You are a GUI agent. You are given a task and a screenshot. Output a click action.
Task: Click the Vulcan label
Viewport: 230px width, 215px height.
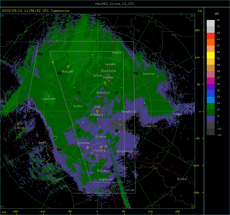pos(130,190)
